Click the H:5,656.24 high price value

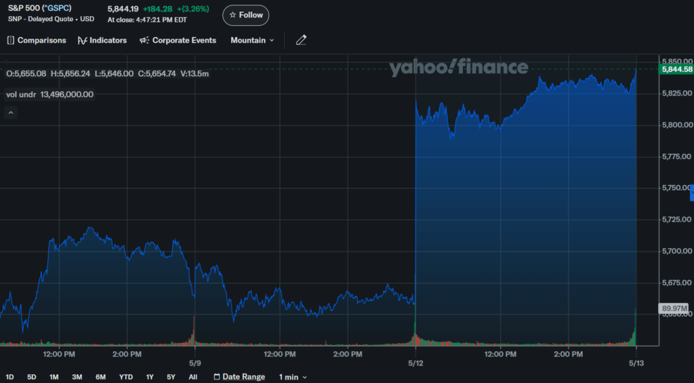tap(70, 73)
